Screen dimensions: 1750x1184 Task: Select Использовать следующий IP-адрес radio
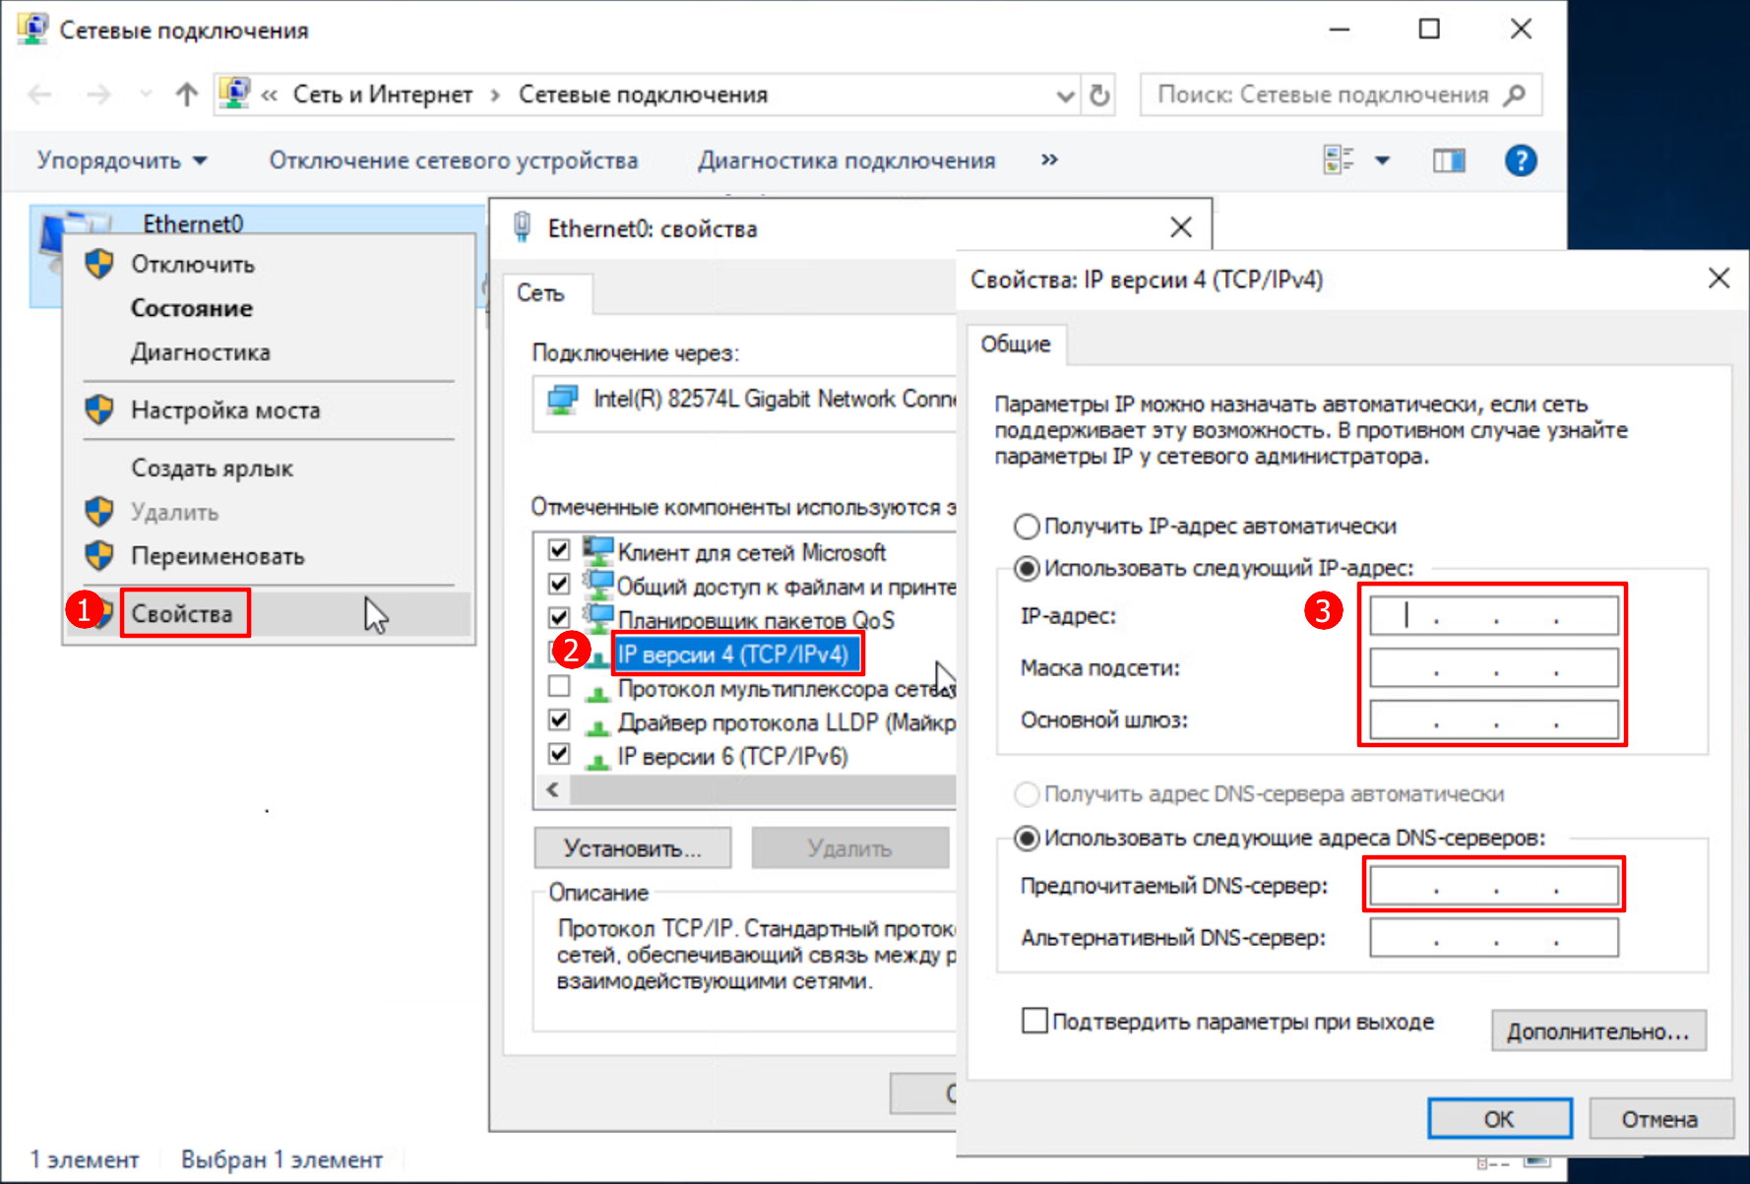[x=1027, y=569]
